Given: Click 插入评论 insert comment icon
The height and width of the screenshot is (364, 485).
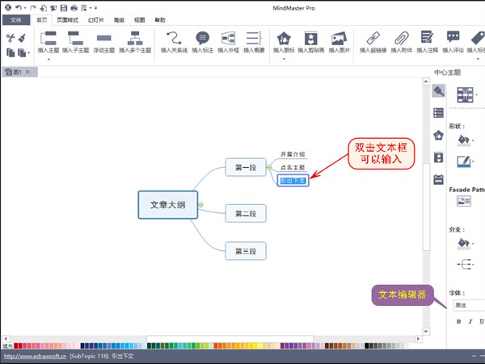Looking at the screenshot, I should [453, 38].
